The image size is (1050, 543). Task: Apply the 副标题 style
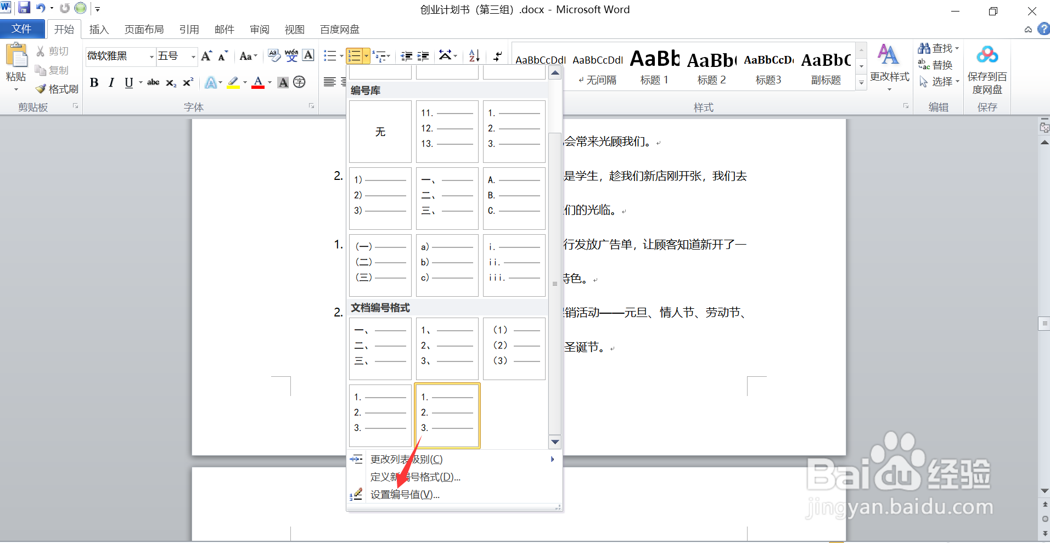pos(826,66)
